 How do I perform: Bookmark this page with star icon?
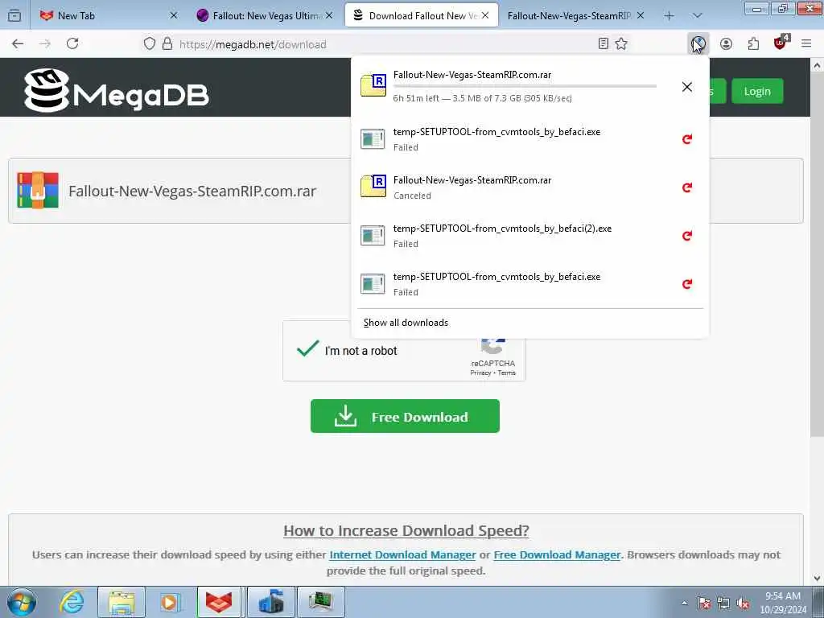point(621,43)
